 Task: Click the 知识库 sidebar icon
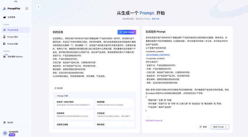(5, 122)
